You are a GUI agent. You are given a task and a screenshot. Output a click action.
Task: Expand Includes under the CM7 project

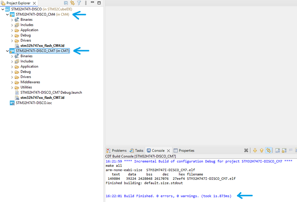[x=12, y=61]
